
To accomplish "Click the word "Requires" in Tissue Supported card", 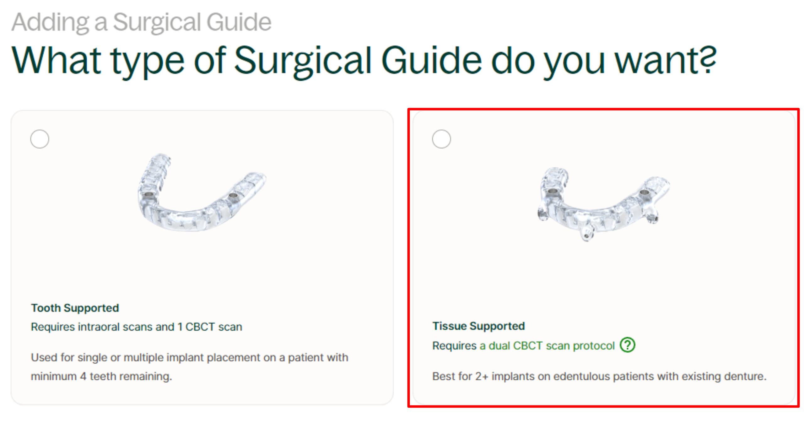I will pyautogui.click(x=454, y=345).
